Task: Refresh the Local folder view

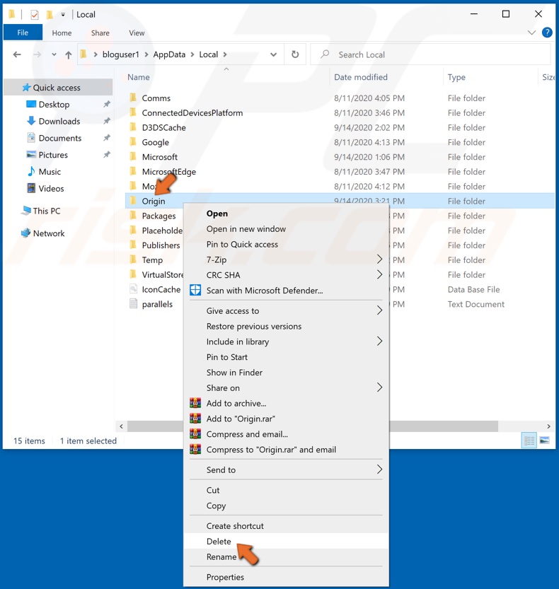Action: [x=295, y=54]
